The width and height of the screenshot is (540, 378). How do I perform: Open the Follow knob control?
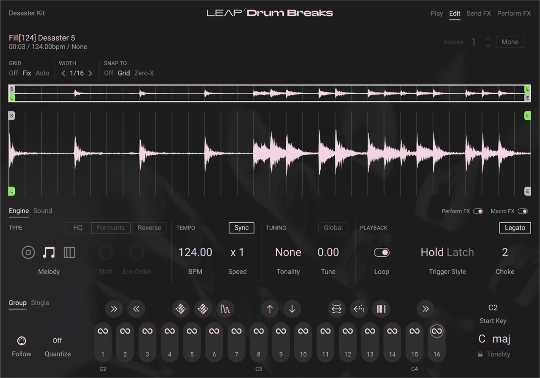point(22,340)
